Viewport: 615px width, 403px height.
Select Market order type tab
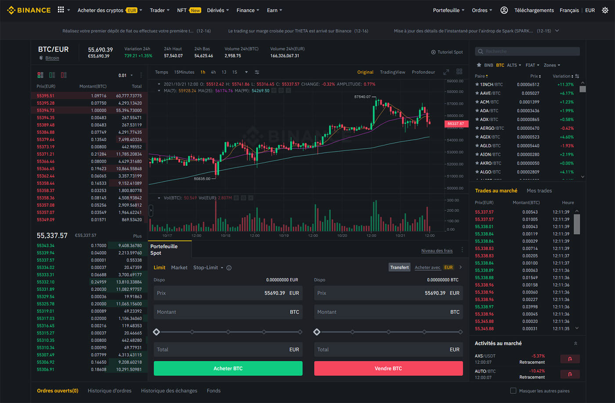click(x=179, y=268)
